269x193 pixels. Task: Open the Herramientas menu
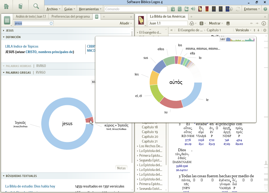pos(90,9)
